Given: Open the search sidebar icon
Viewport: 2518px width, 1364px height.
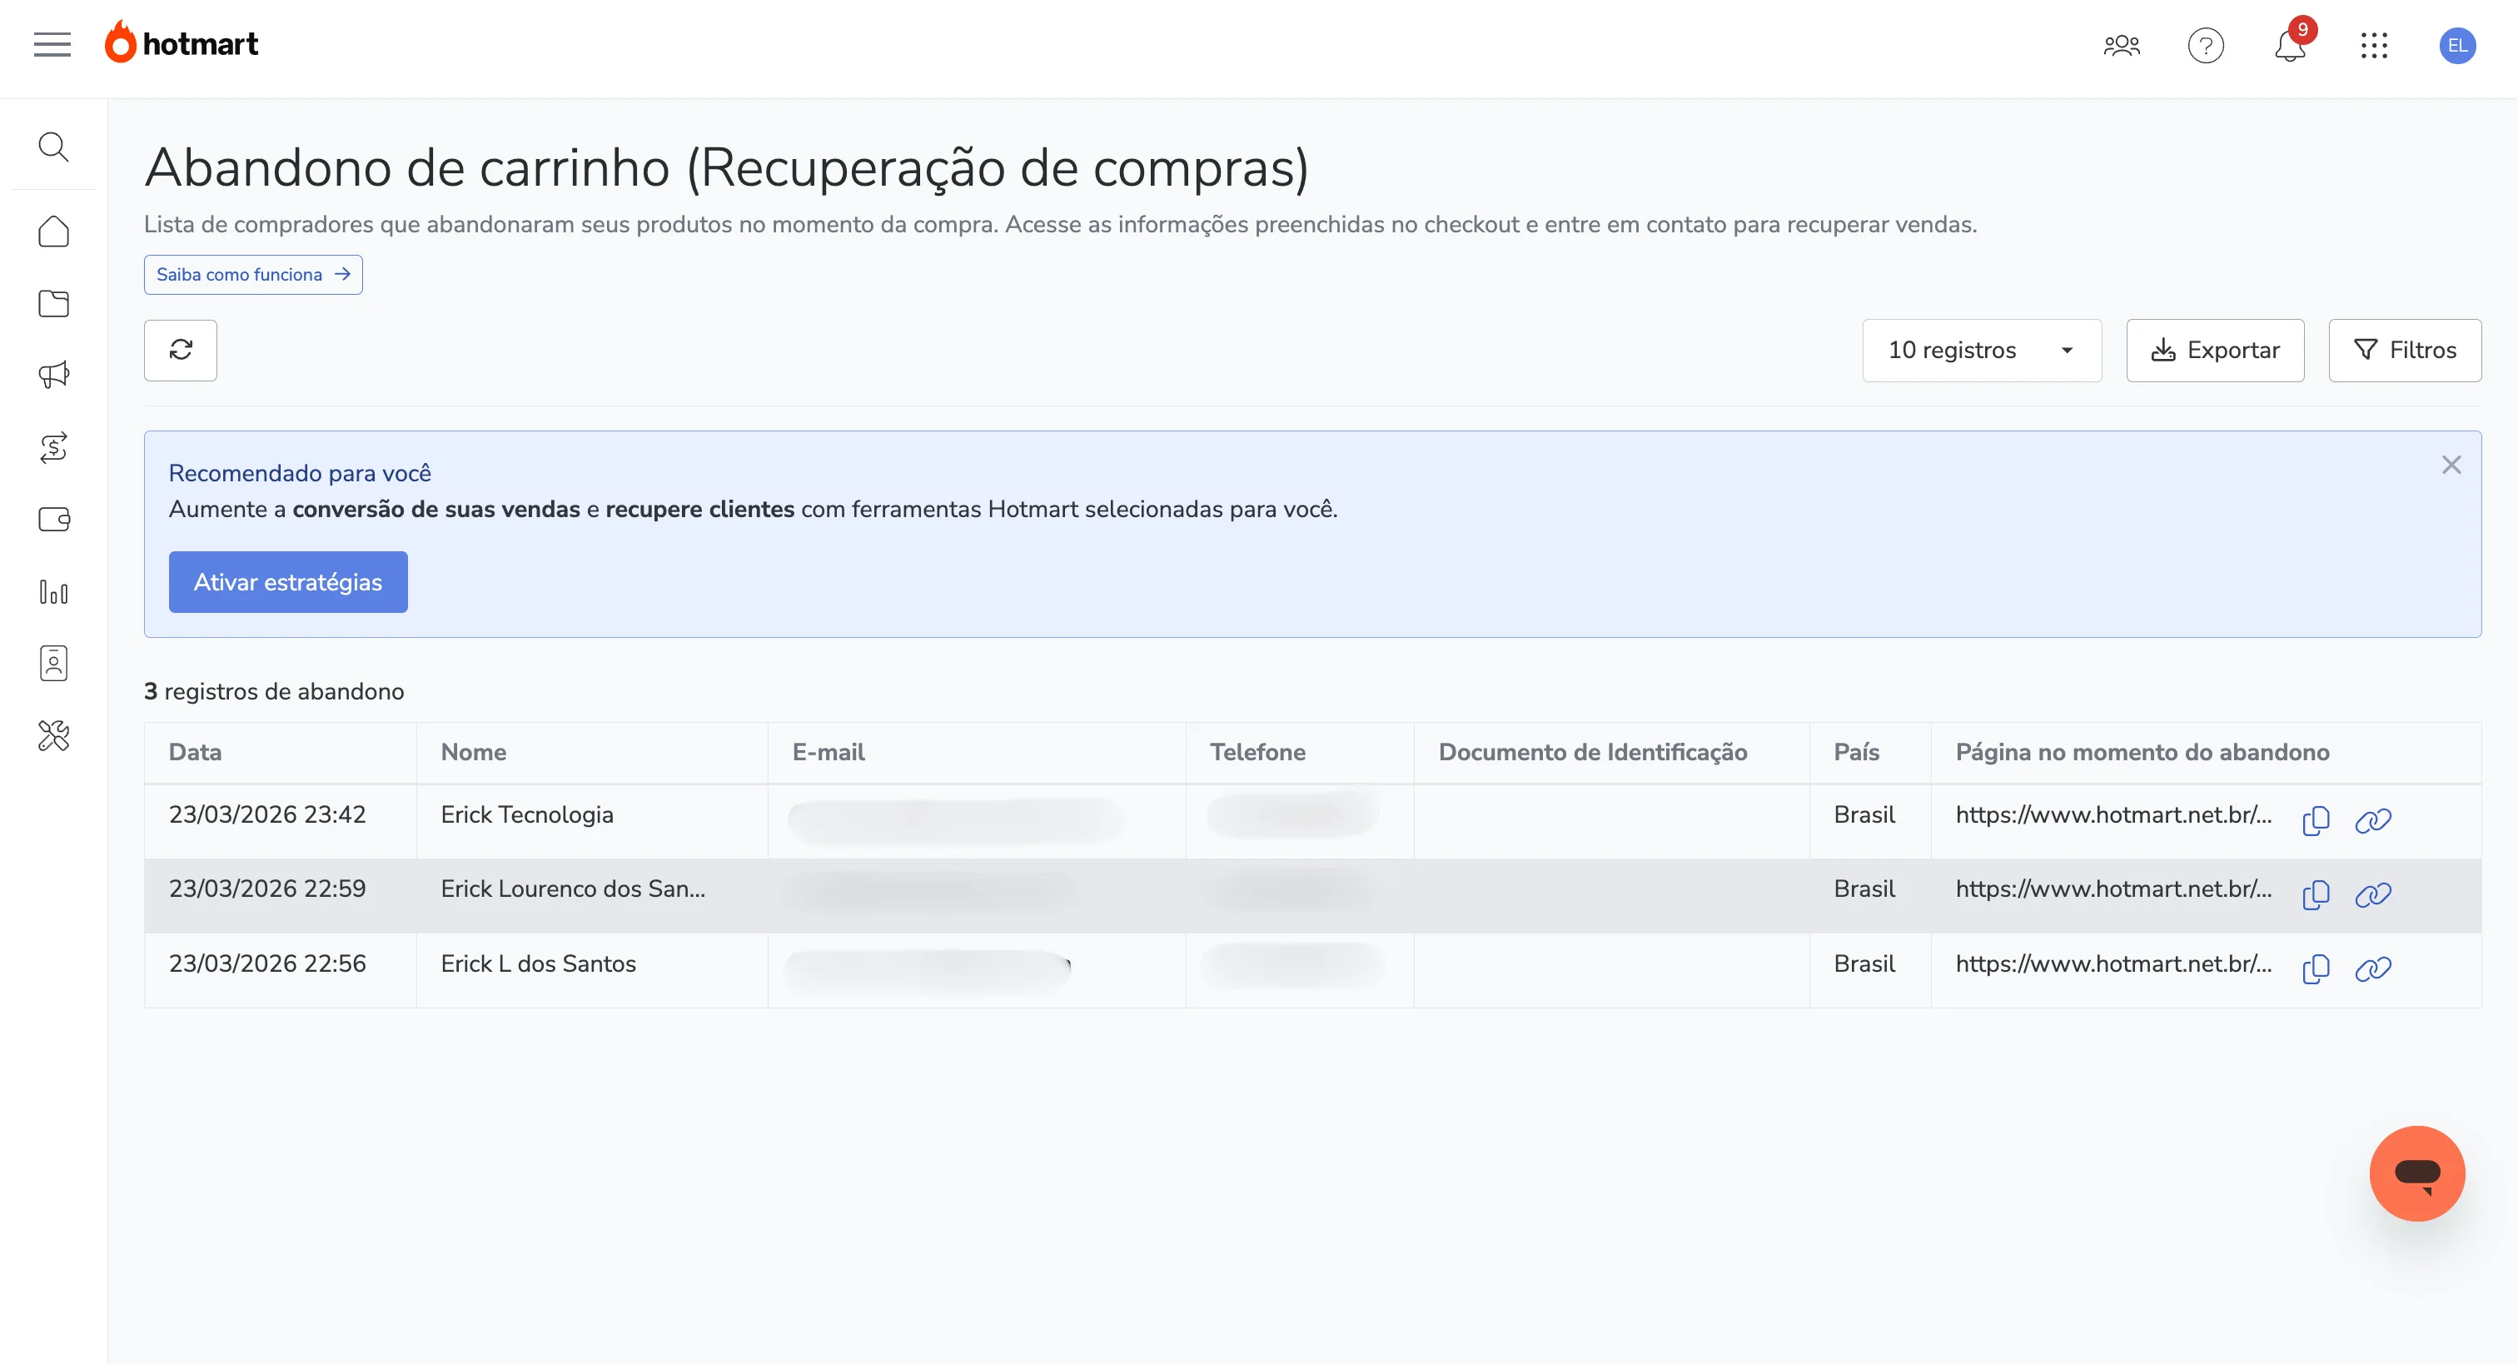Looking at the screenshot, I should pos(54,147).
